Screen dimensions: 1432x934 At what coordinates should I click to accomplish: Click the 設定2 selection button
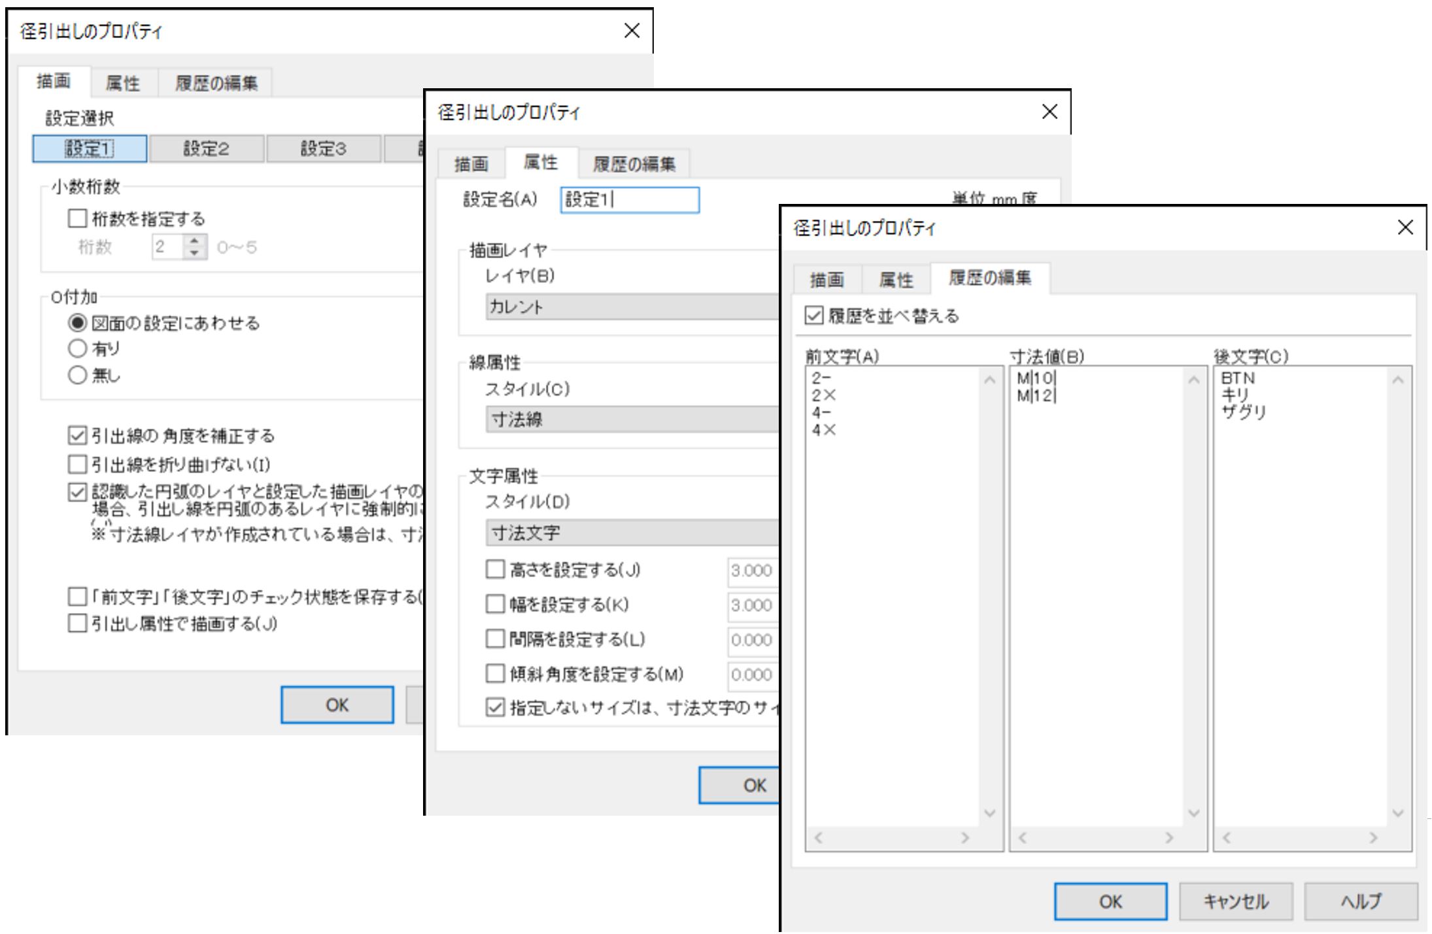(x=206, y=148)
